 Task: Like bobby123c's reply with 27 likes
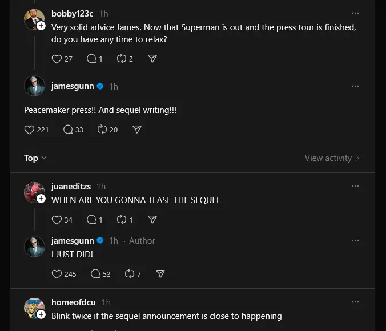pos(57,59)
